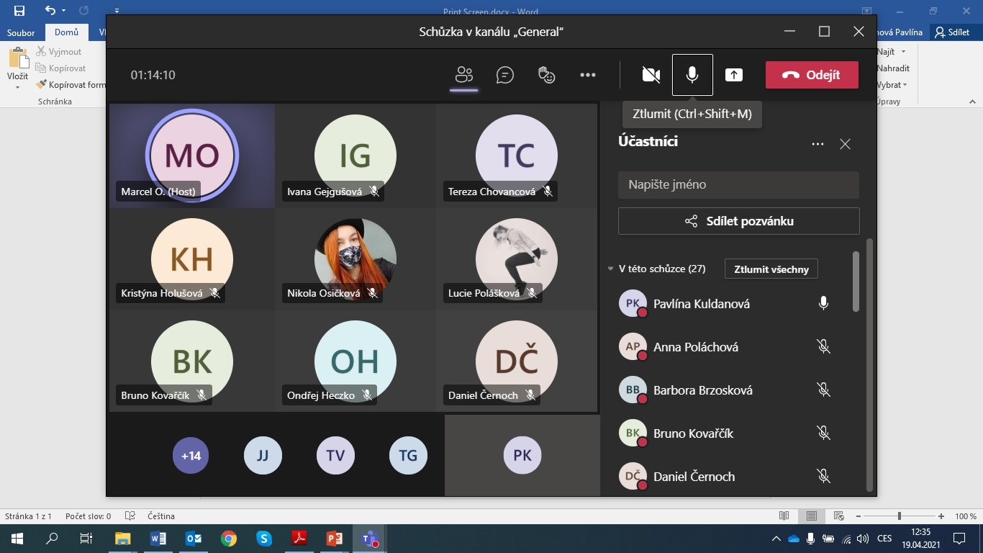
Task: Open Outlook from the Windows taskbar
Action: pos(194,538)
